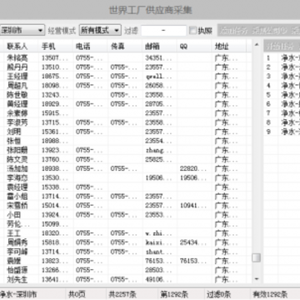This screenshot has height=300, width=300.
Task: Click email cell zhang...
Action: (x=158, y=150)
